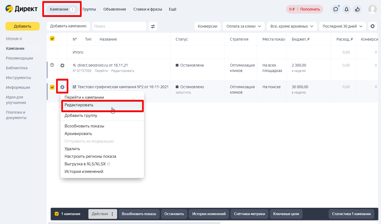
Task: Click История изменений in bottom bar
Action: [x=209, y=214]
